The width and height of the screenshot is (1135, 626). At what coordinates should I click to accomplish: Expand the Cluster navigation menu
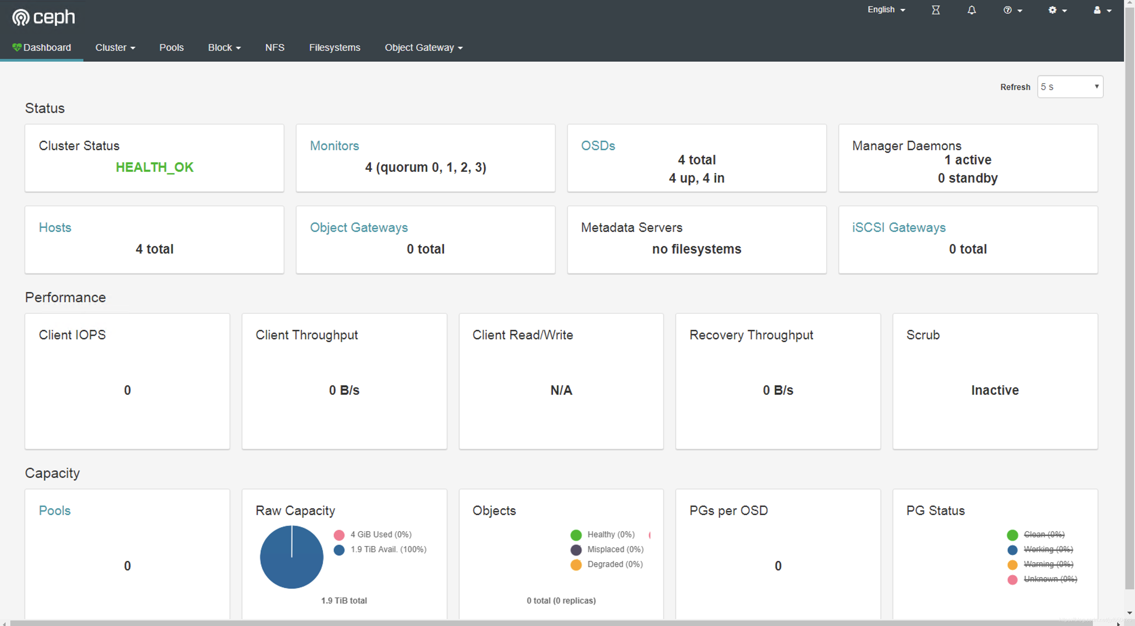tap(115, 48)
